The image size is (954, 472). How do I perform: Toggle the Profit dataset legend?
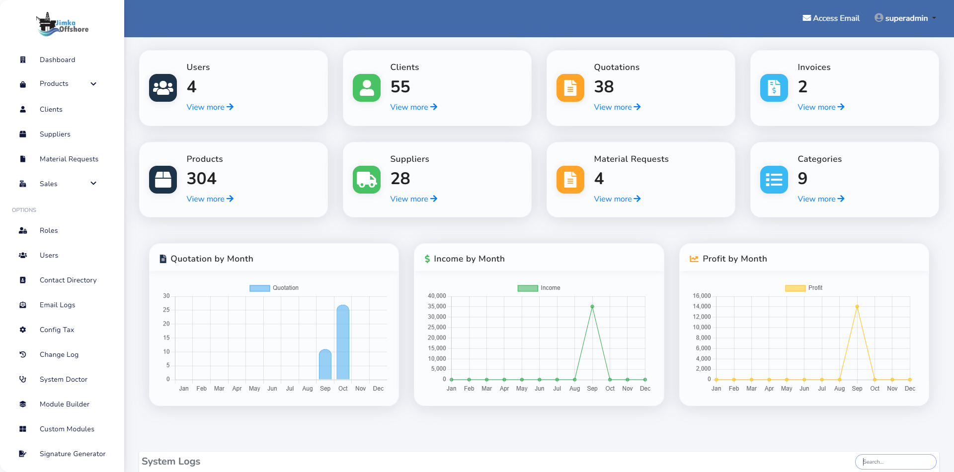pos(803,288)
